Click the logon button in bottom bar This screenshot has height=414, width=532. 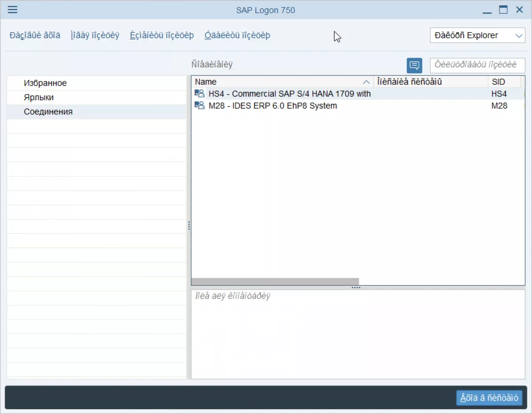(489, 398)
